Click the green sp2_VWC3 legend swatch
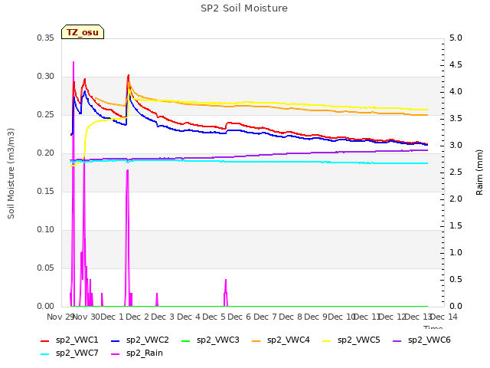 [x=185, y=340]
